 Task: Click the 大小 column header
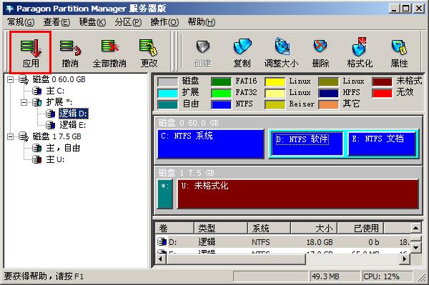coord(314,228)
